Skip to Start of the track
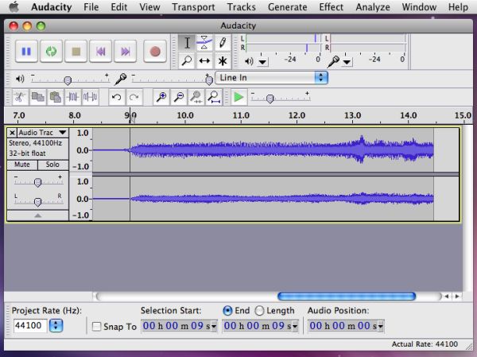The width and height of the screenshot is (477, 357). click(x=101, y=51)
